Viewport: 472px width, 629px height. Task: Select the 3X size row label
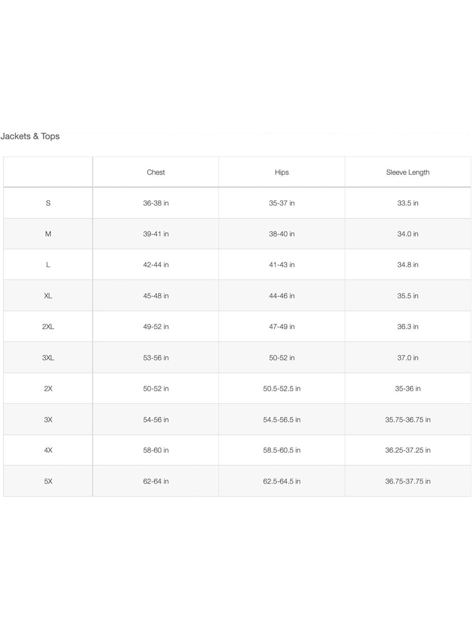[48, 420]
